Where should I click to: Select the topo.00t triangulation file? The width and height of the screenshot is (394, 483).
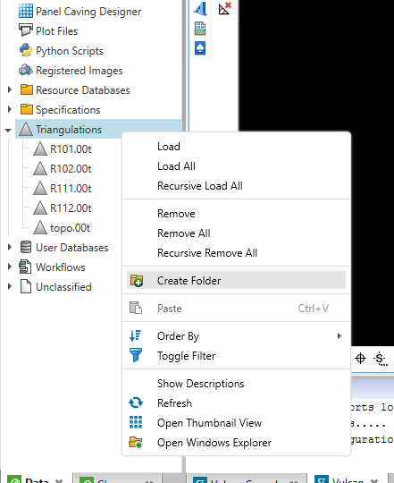click(x=62, y=228)
